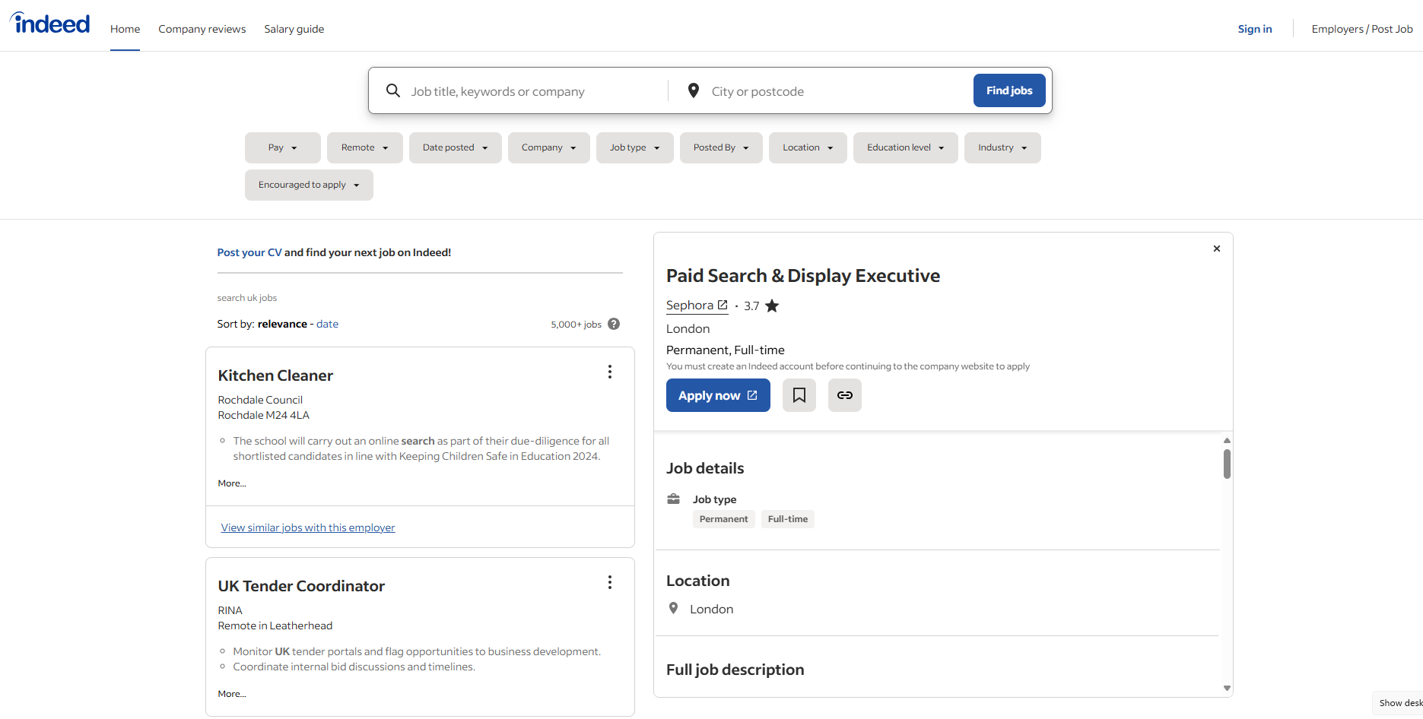Save the job with the bookmark icon
1423x719 pixels.
tap(799, 395)
